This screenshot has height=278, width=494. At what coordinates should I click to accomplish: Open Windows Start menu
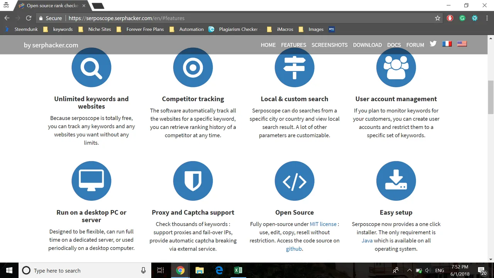pyautogui.click(x=9, y=270)
